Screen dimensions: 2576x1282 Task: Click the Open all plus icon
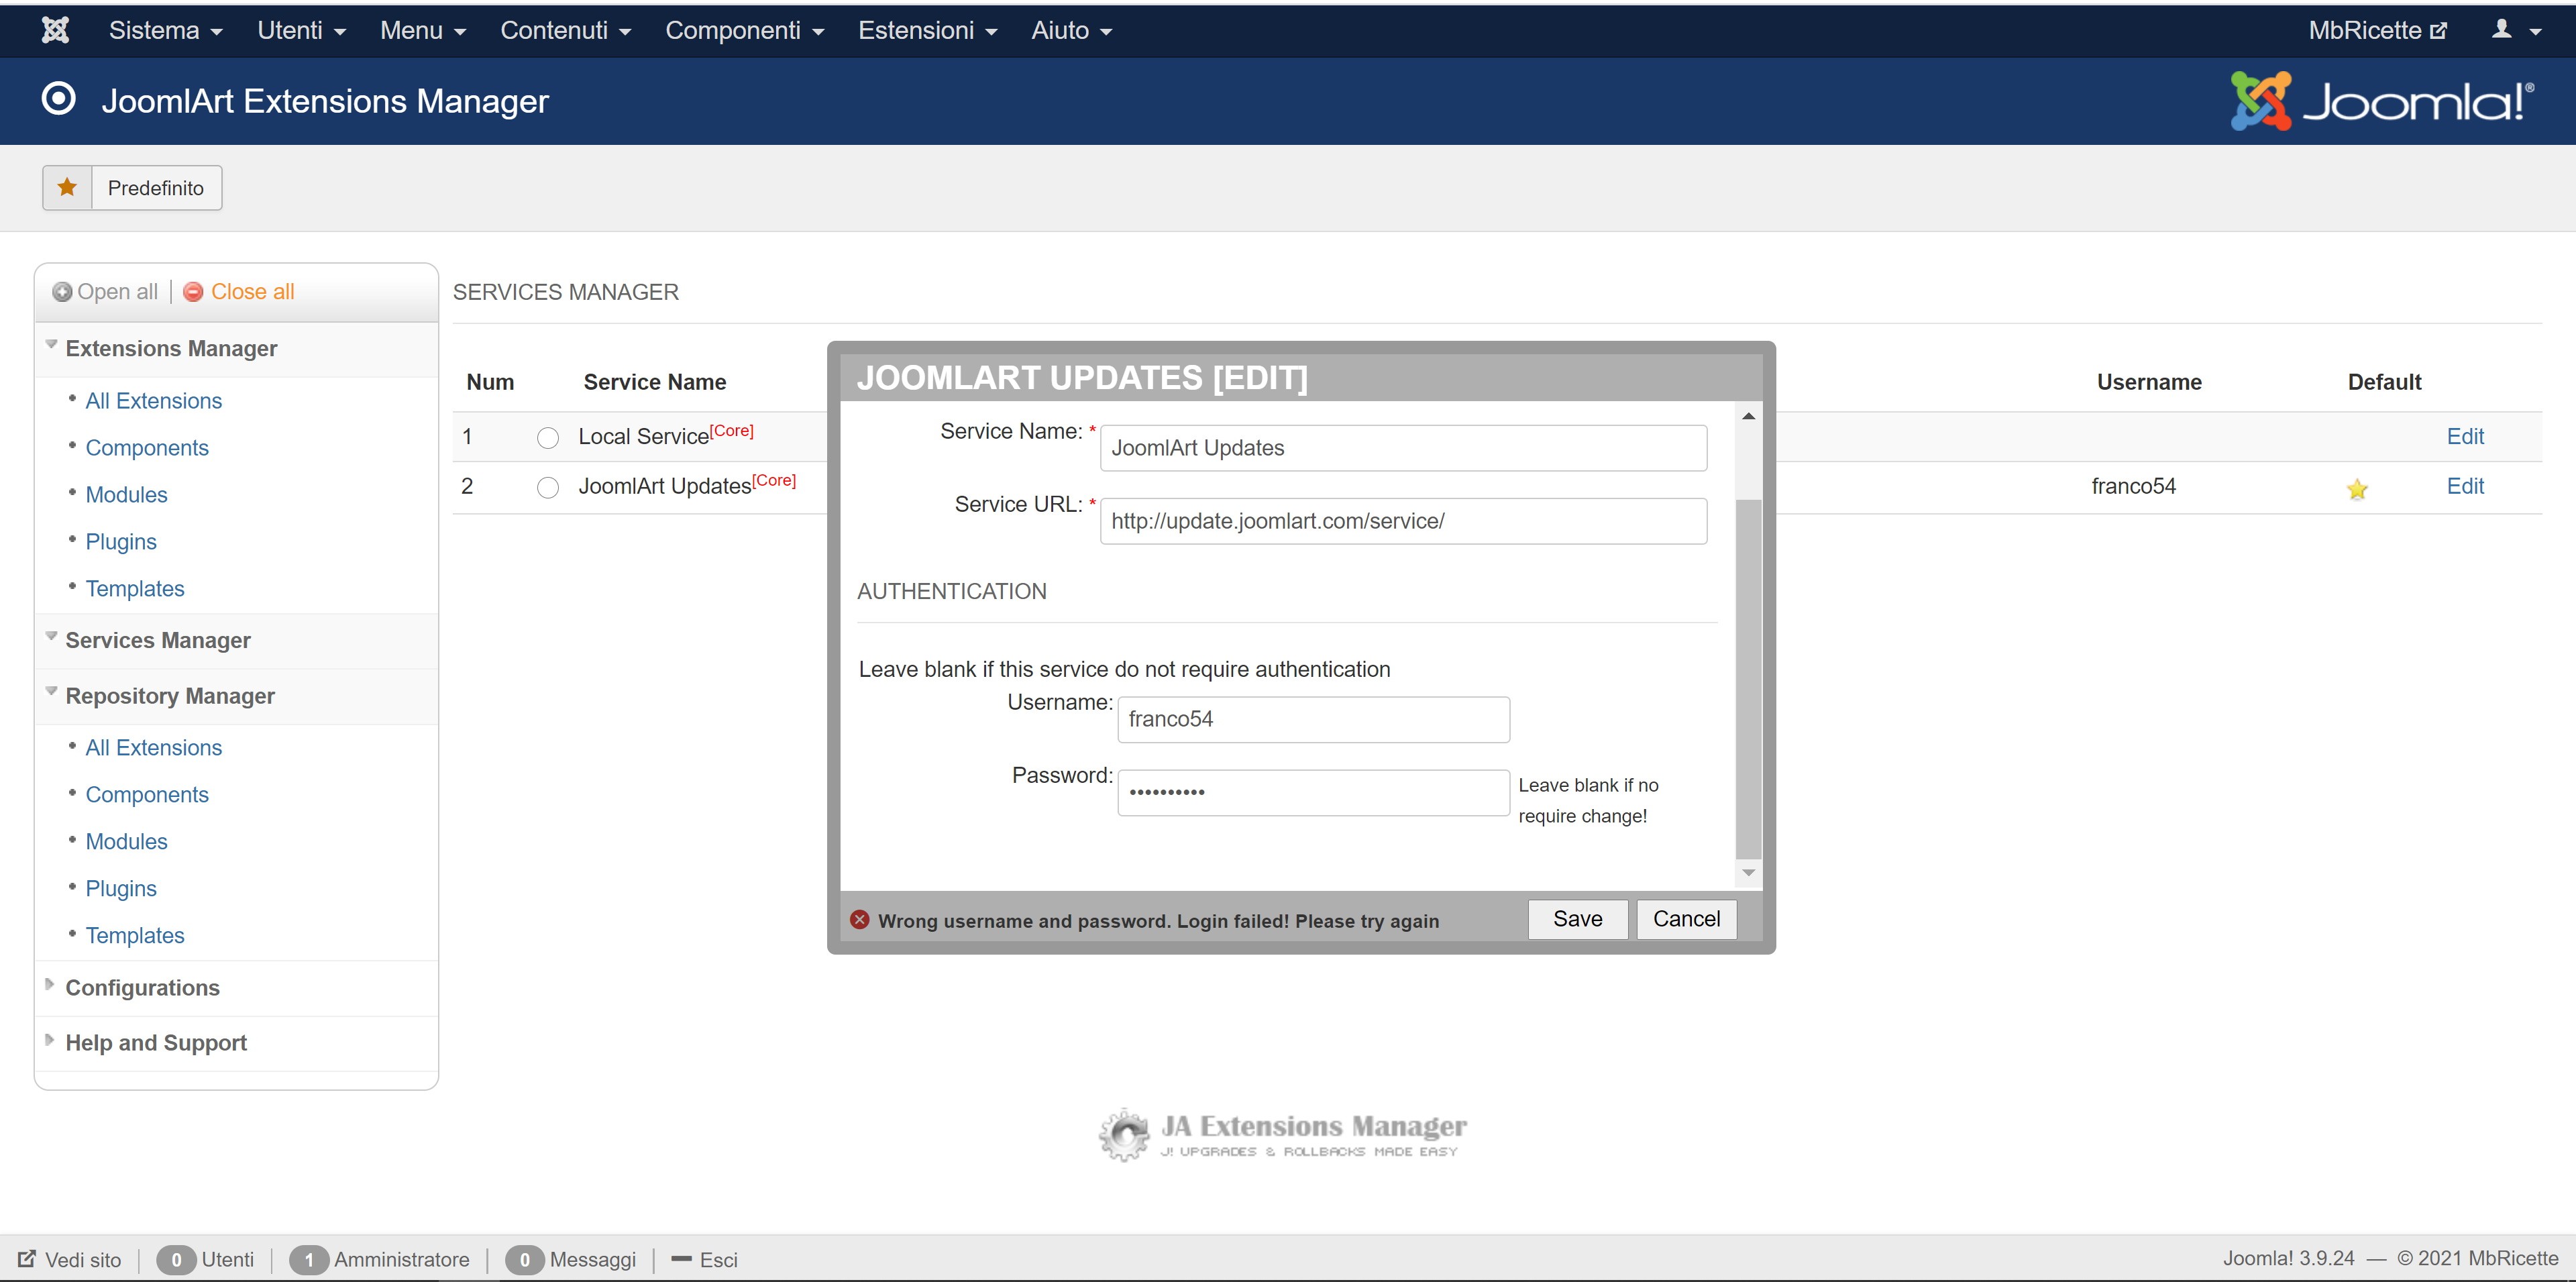point(62,292)
